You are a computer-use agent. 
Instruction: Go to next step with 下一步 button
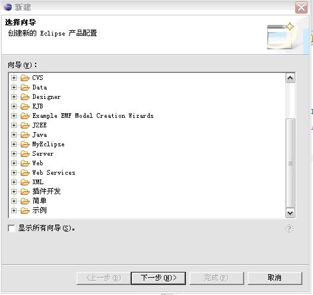pyautogui.click(x=159, y=278)
